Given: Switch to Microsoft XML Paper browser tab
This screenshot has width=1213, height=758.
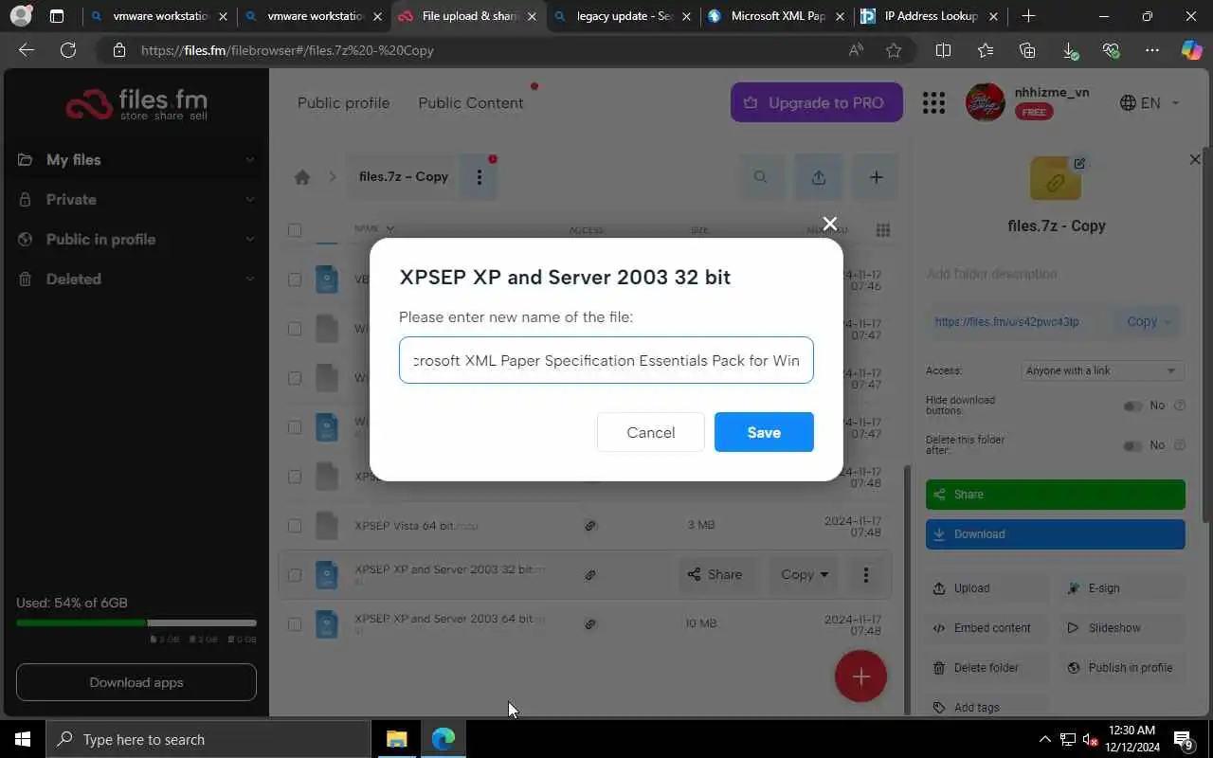Looking at the screenshot, I should pos(775,16).
